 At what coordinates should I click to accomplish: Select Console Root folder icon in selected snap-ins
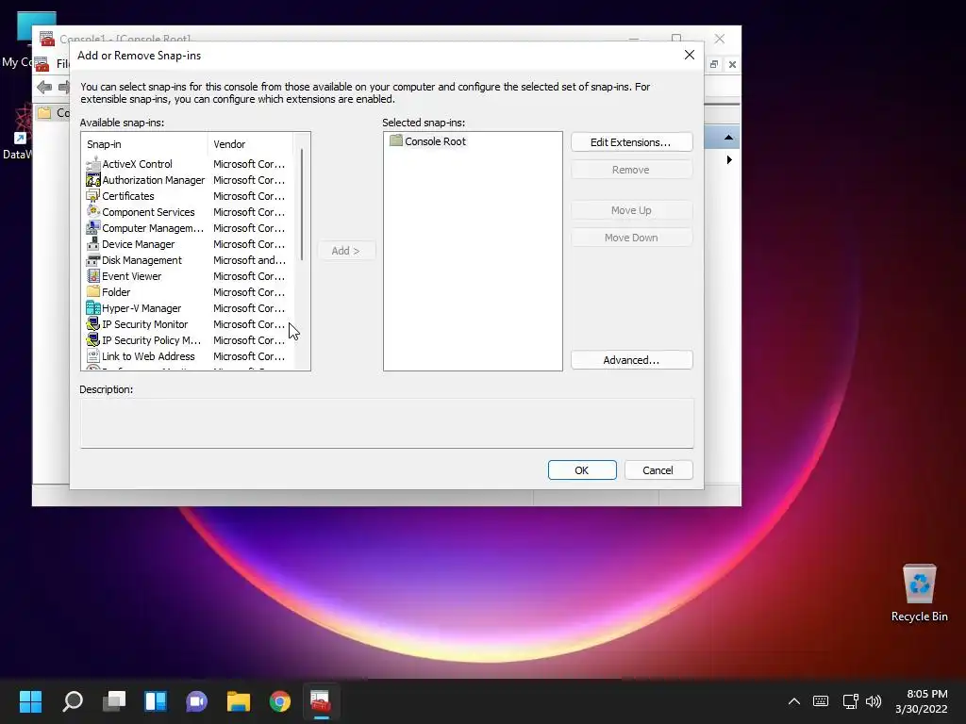click(x=396, y=141)
